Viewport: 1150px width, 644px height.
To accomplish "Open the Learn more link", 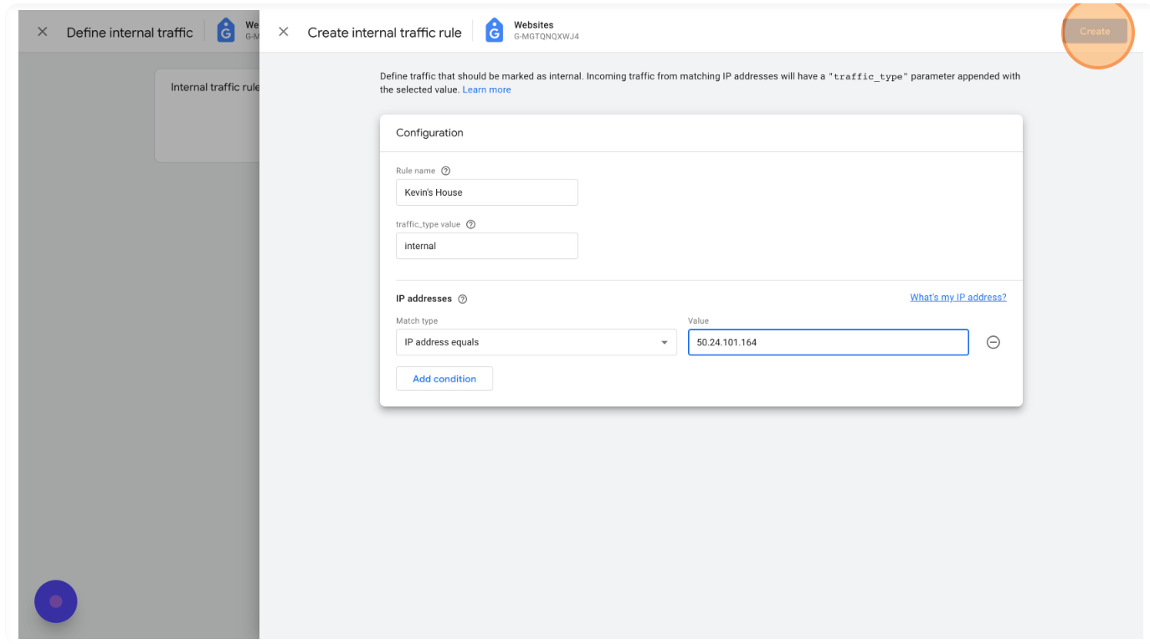I will pyautogui.click(x=486, y=89).
